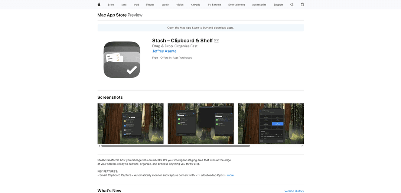Open the search magnifier icon
Image resolution: width=401 pixels, height=193 pixels.
[x=292, y=4]
